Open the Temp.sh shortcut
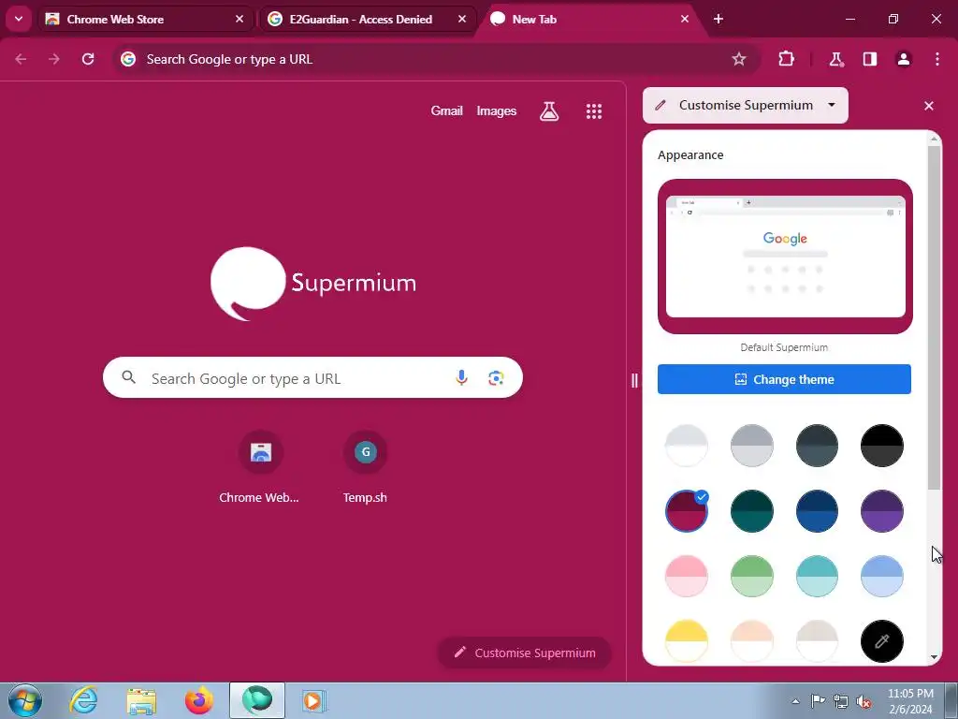 (366, 468)
